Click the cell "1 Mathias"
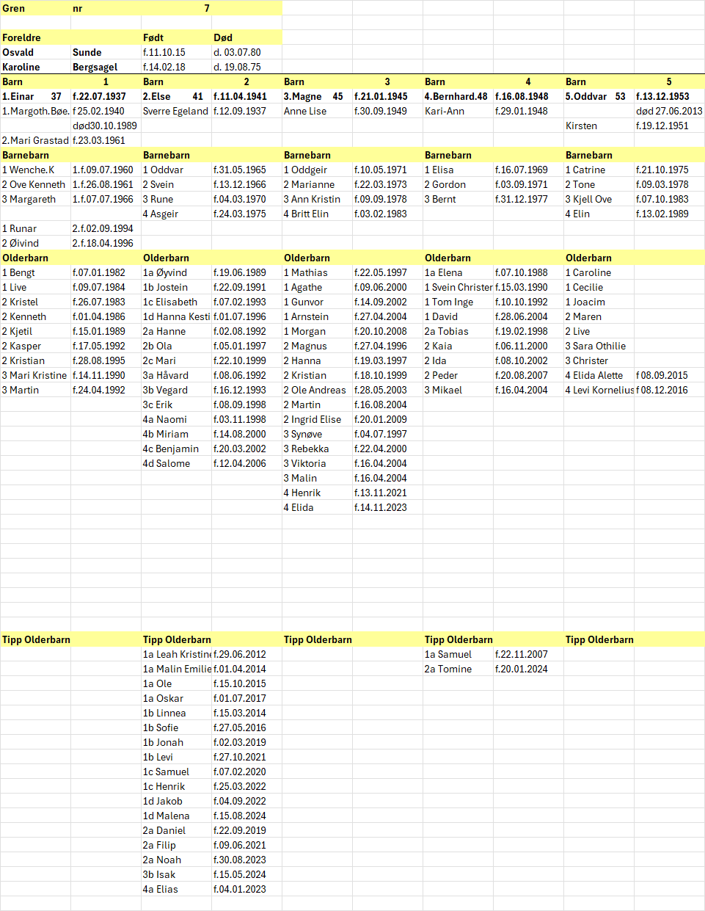Image resolution: width=705 pixels, height=911 pixels. [x=317, y=272]
